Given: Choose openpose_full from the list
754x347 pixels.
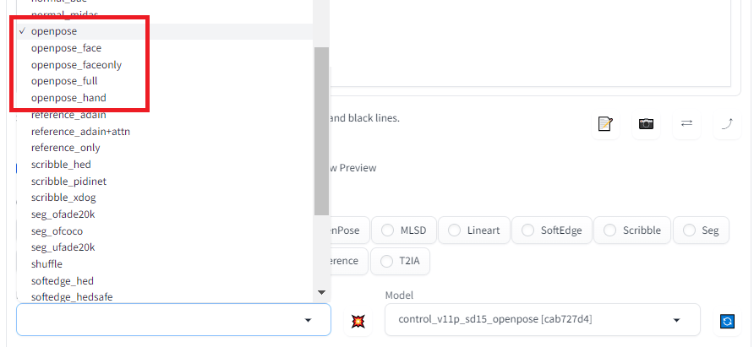Looking at the screenshot, I should coord(64,81).
